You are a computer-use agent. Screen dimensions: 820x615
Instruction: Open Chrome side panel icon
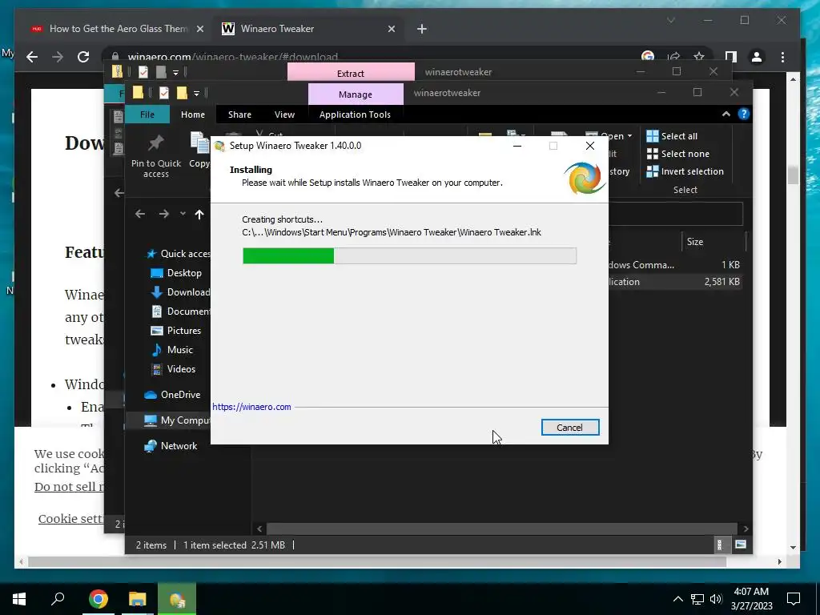(730, 57)
